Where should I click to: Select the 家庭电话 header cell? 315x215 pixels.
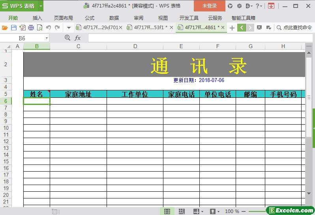[x=182, y=94]
